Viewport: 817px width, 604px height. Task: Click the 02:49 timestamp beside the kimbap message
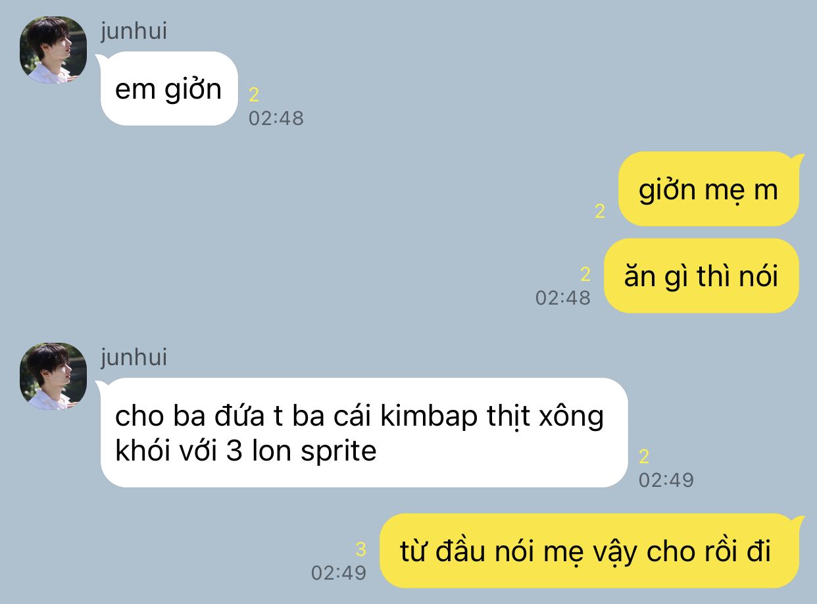click(x=666, y=480)
